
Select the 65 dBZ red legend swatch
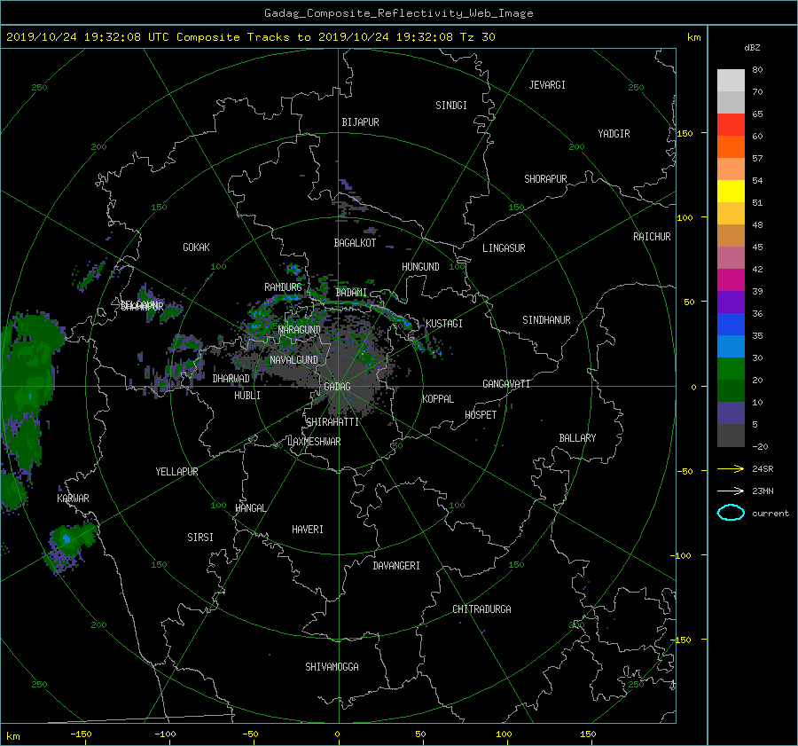(731, 124)
